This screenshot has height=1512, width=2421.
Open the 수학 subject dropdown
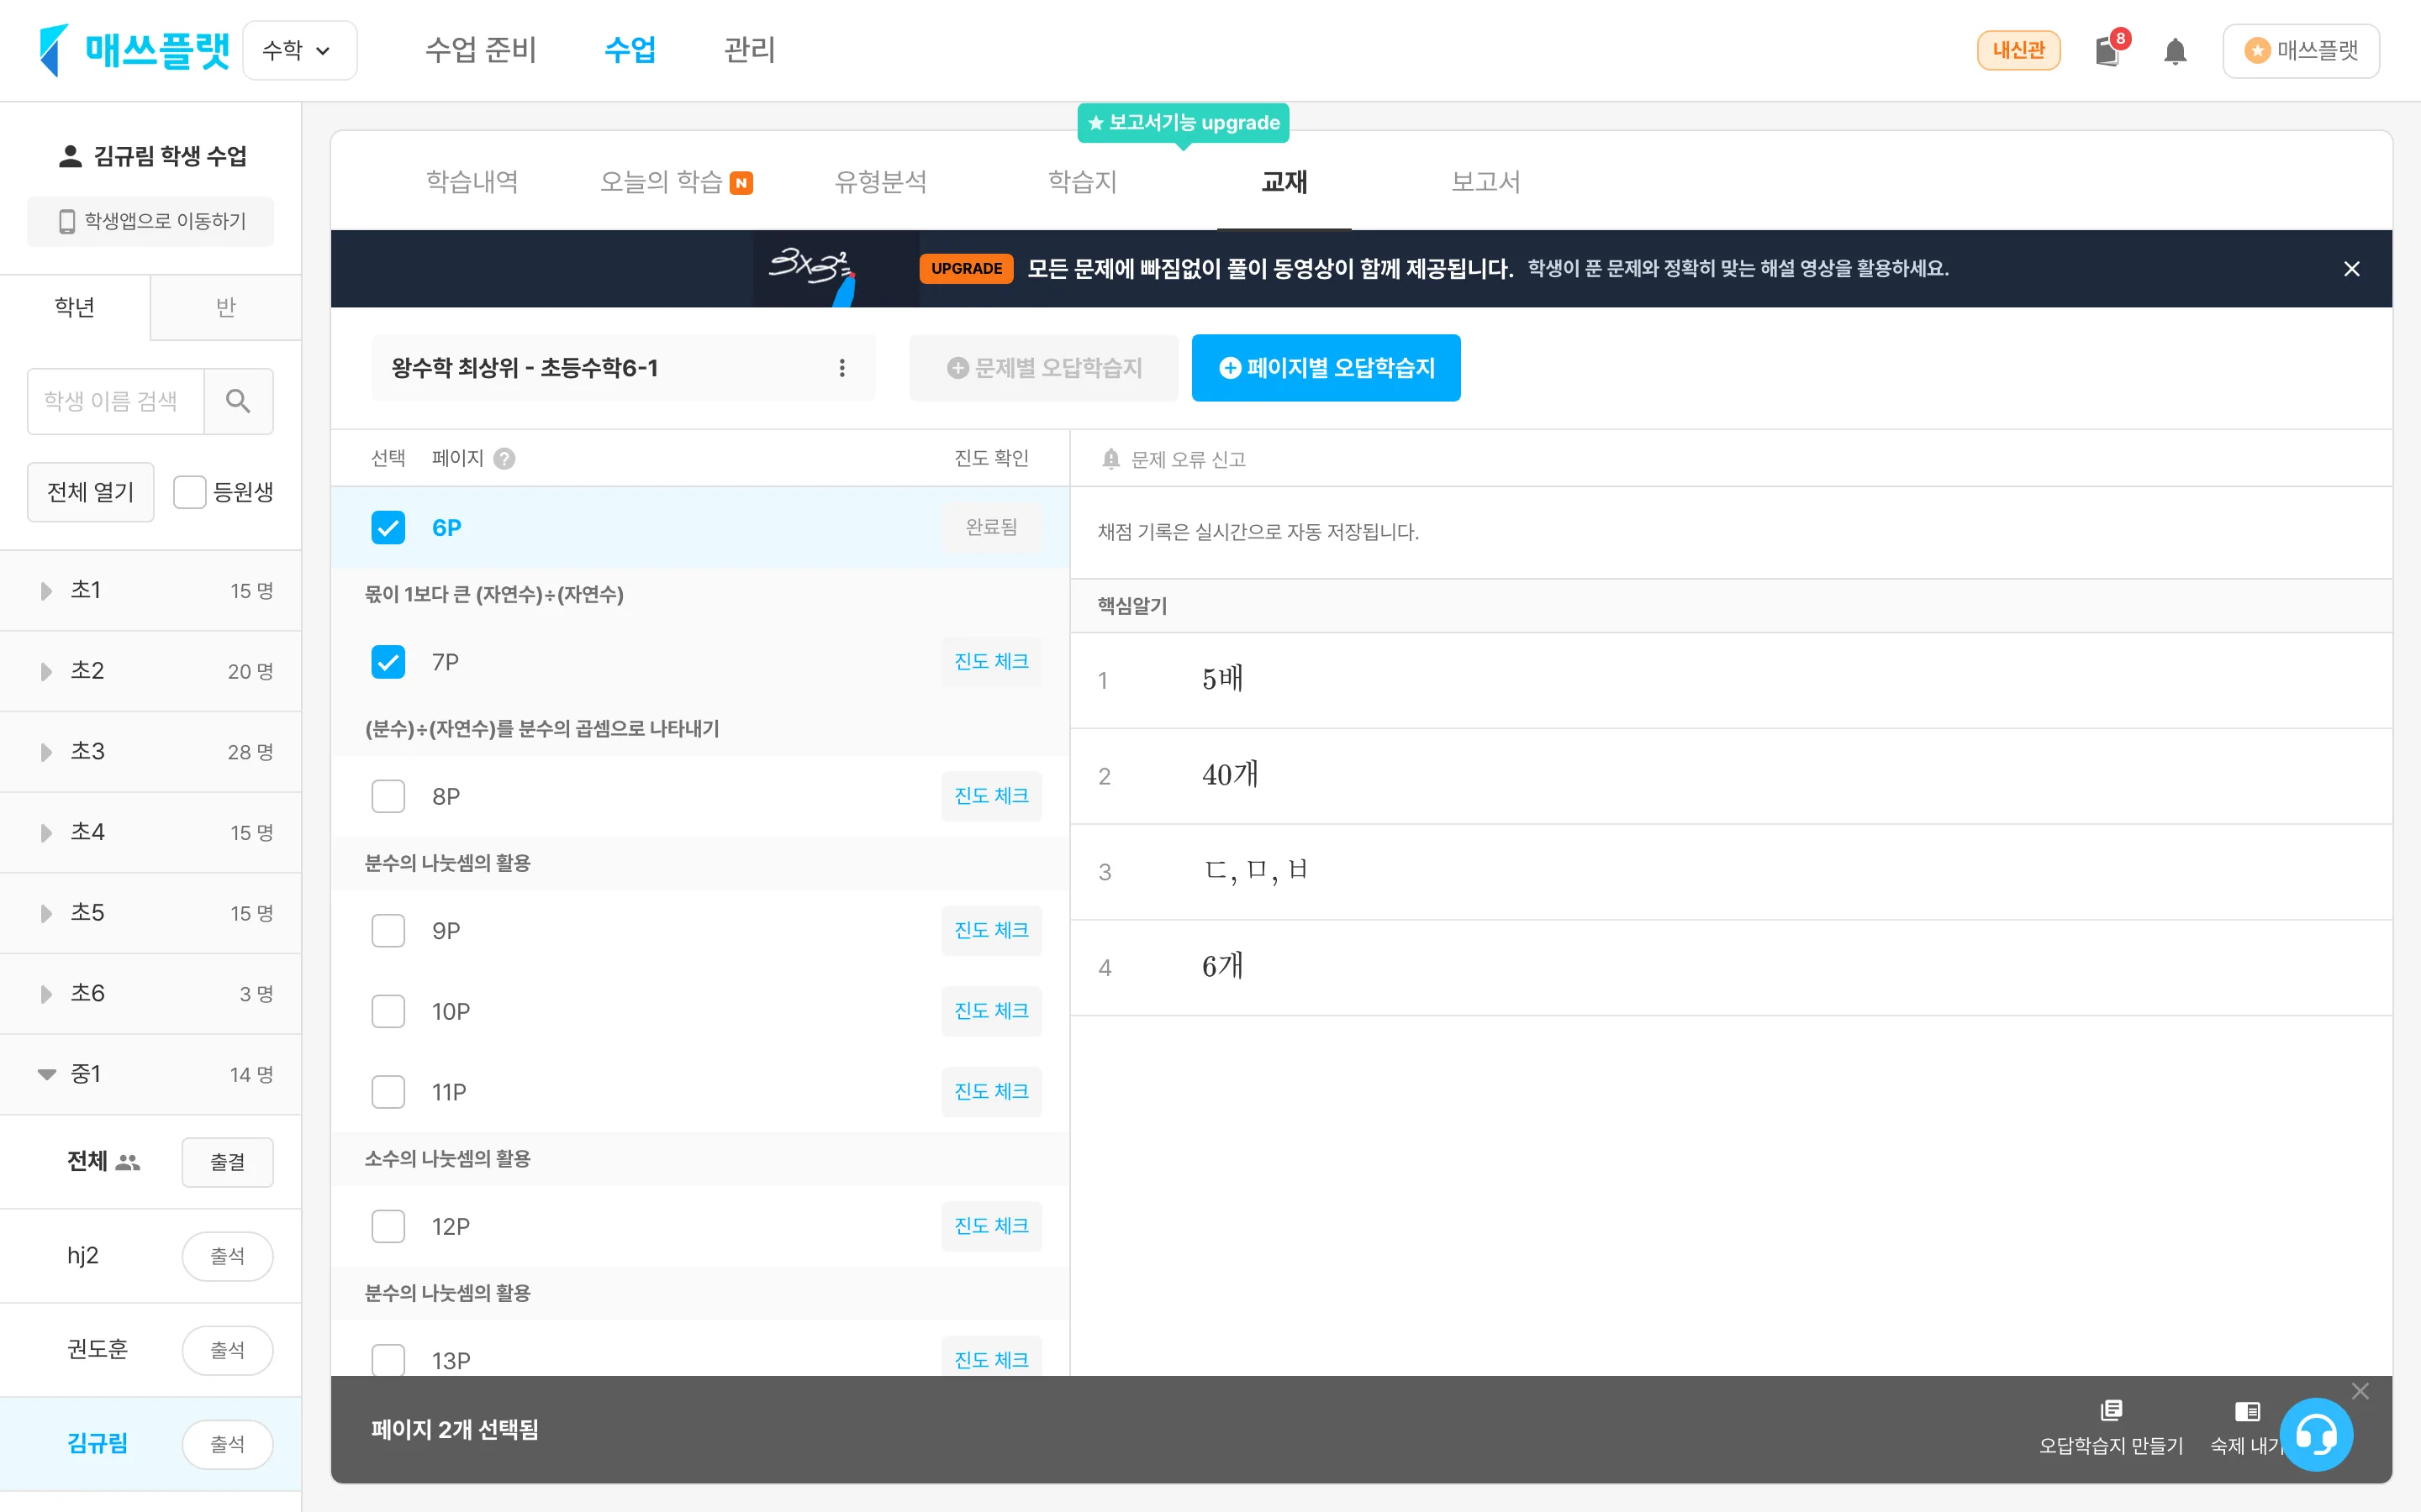tap(299, 50)
